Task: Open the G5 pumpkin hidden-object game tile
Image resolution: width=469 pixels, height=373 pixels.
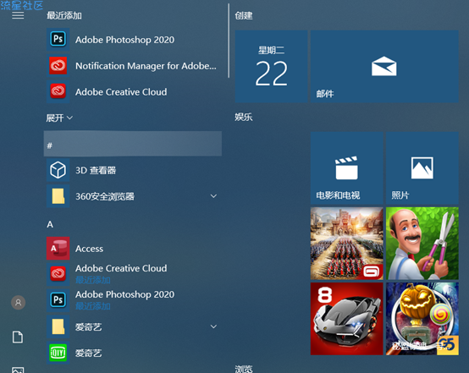Action: (422, 319)
